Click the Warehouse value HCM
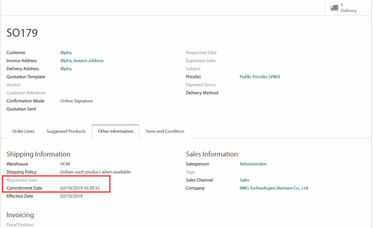374x228 pixels. tap(65, 164)
